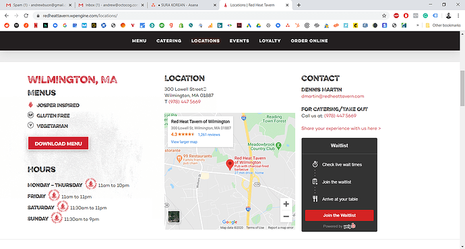Close the SURA KOREAN Asana tab
The width and height of the screenshot is (465, 249).
coord(215,5)
